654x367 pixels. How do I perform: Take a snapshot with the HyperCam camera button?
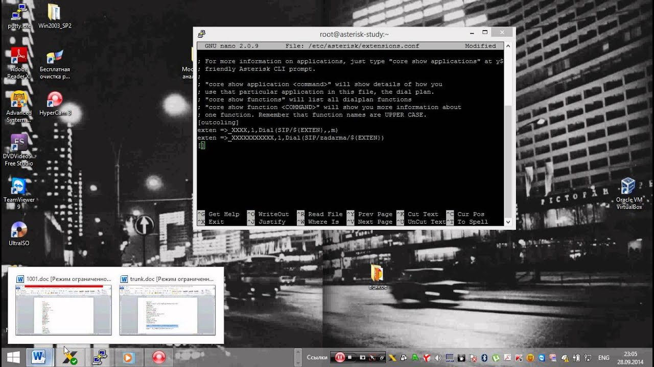coord(362,358)
